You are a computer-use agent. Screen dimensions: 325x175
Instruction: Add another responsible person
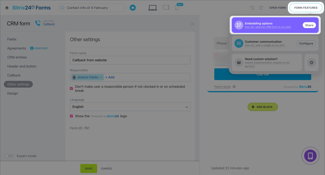click(x=110, y=77)
